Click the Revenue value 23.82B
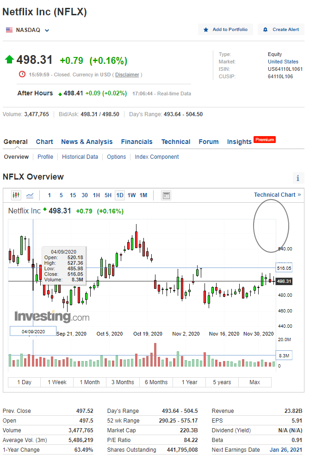 [293, 411]
